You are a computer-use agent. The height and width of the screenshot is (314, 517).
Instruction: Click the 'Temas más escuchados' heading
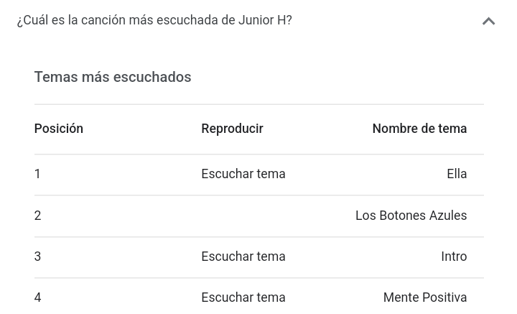click(113, 77)
